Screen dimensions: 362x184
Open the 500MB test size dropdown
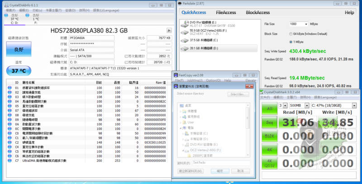coord(307,105)
